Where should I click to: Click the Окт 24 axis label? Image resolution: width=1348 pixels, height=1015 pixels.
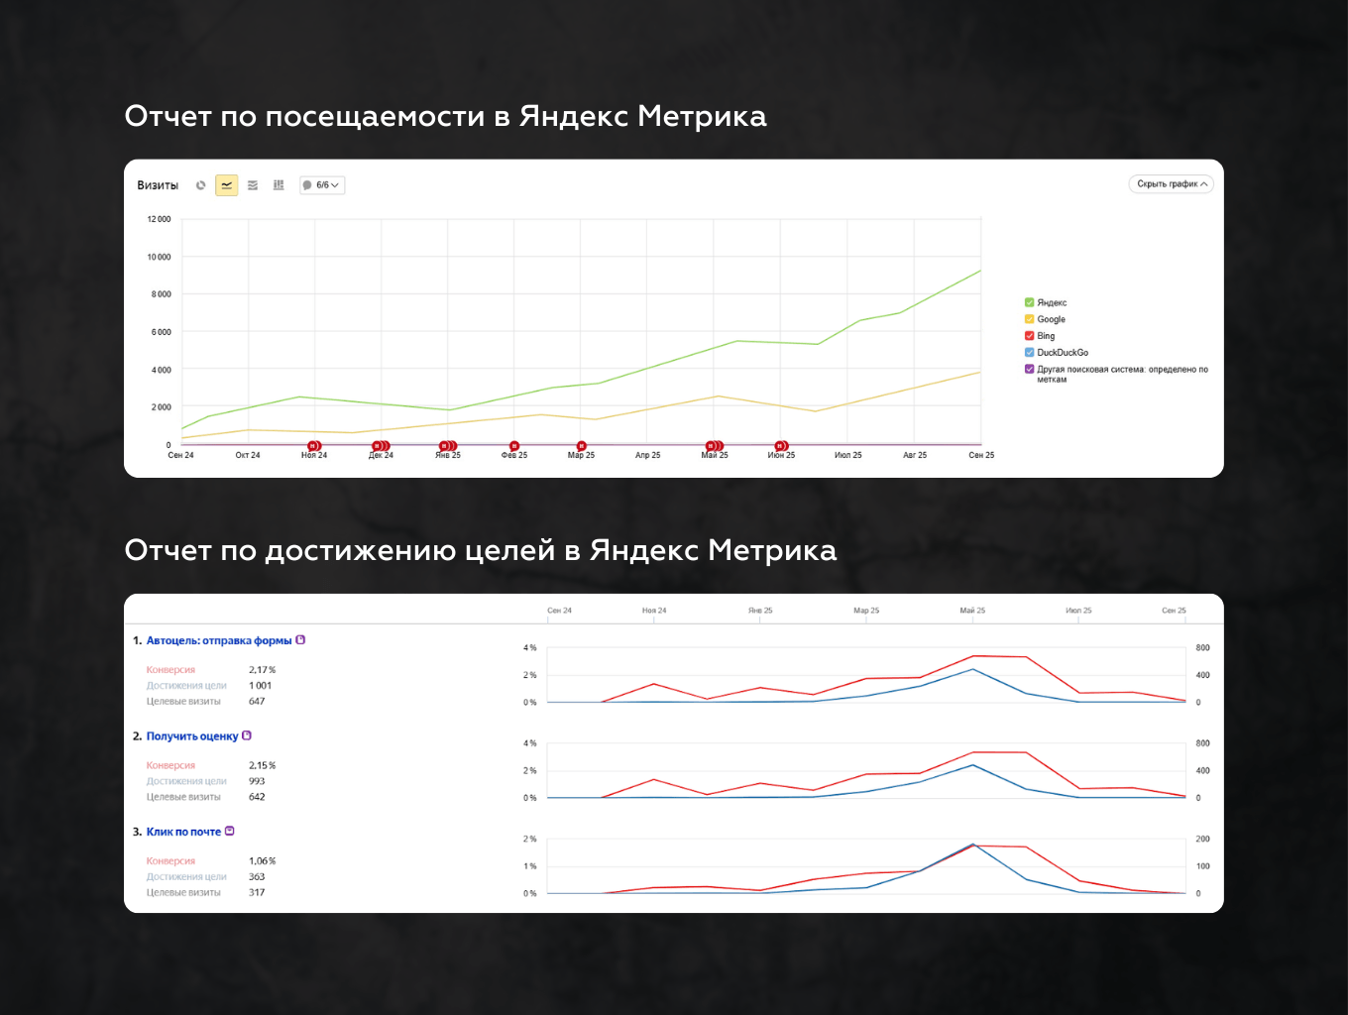pyautogui.click(x=248, y=456)
